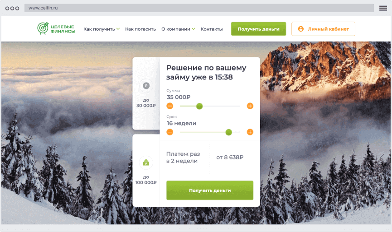392x232 pixels.
Task: Click the Целевые Финансы target logo
Action: [x=56, y=28]
